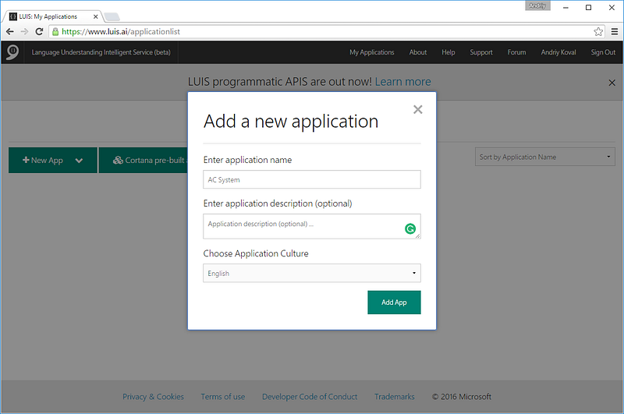The width and height of the screenshot is (624, 414).
Task: Open Trademarks footer link
Action: pos(395,397)
